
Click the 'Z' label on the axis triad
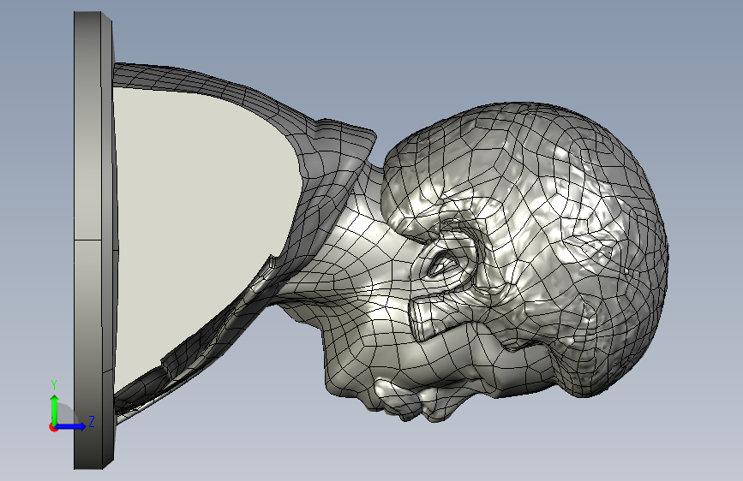coord(92,421)
